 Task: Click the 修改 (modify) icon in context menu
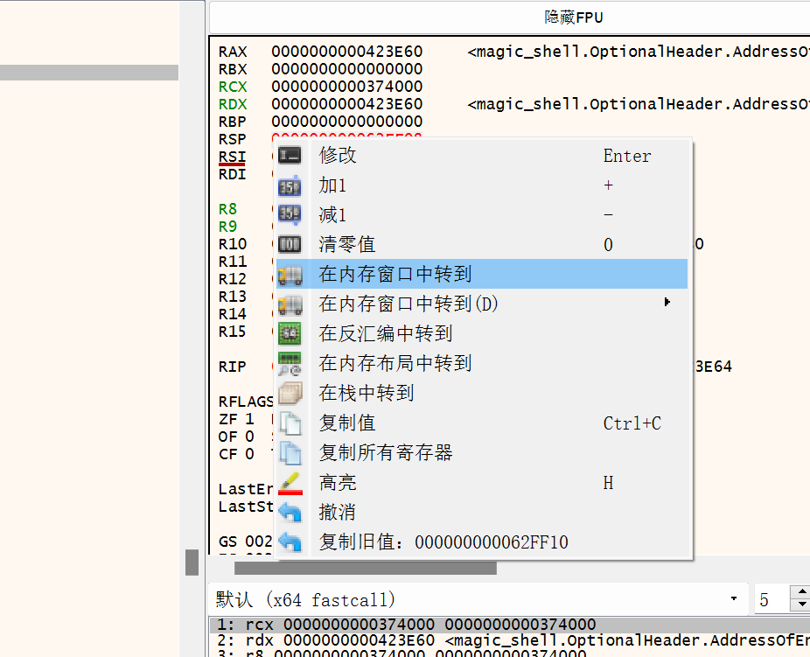pyautogui.click(x=290, y=156)
